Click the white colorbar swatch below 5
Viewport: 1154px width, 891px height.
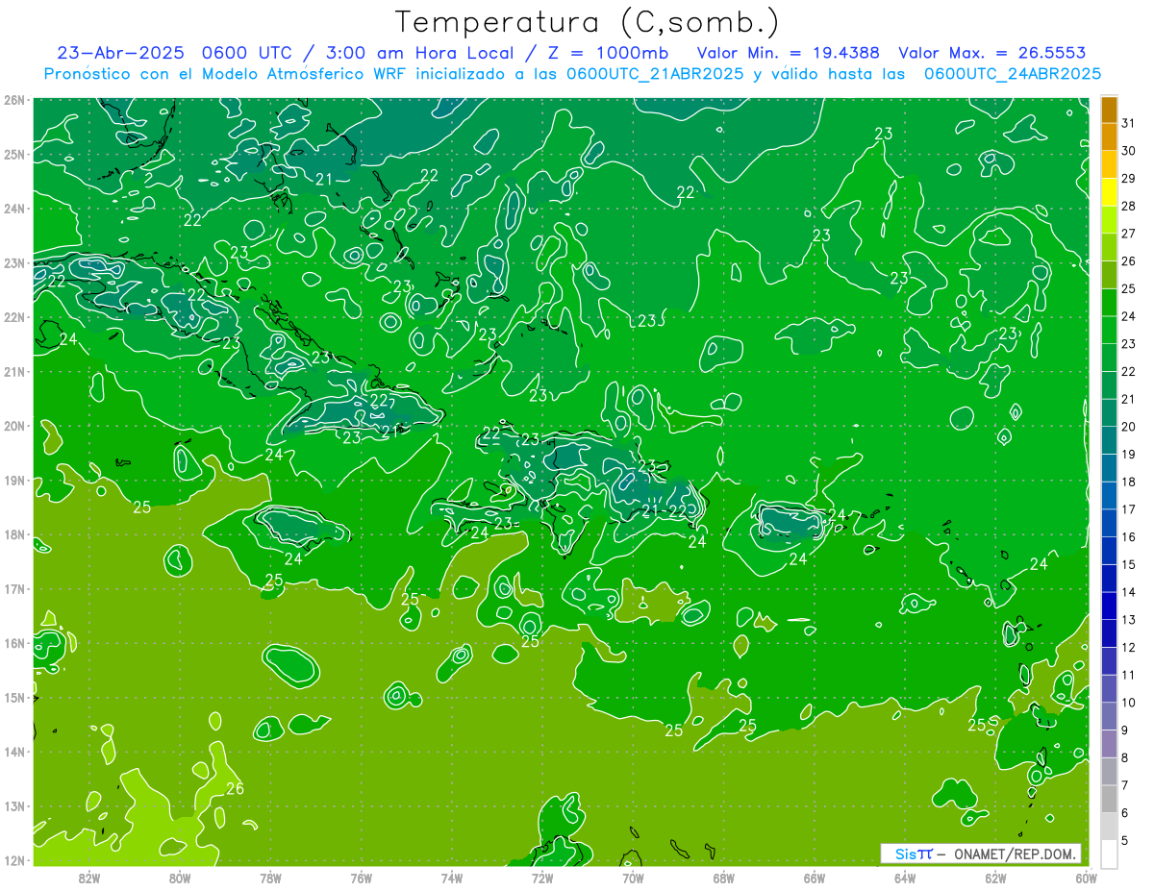coord(1109,854)
